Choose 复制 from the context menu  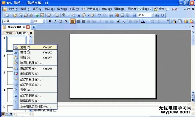(x=35, y=47)
